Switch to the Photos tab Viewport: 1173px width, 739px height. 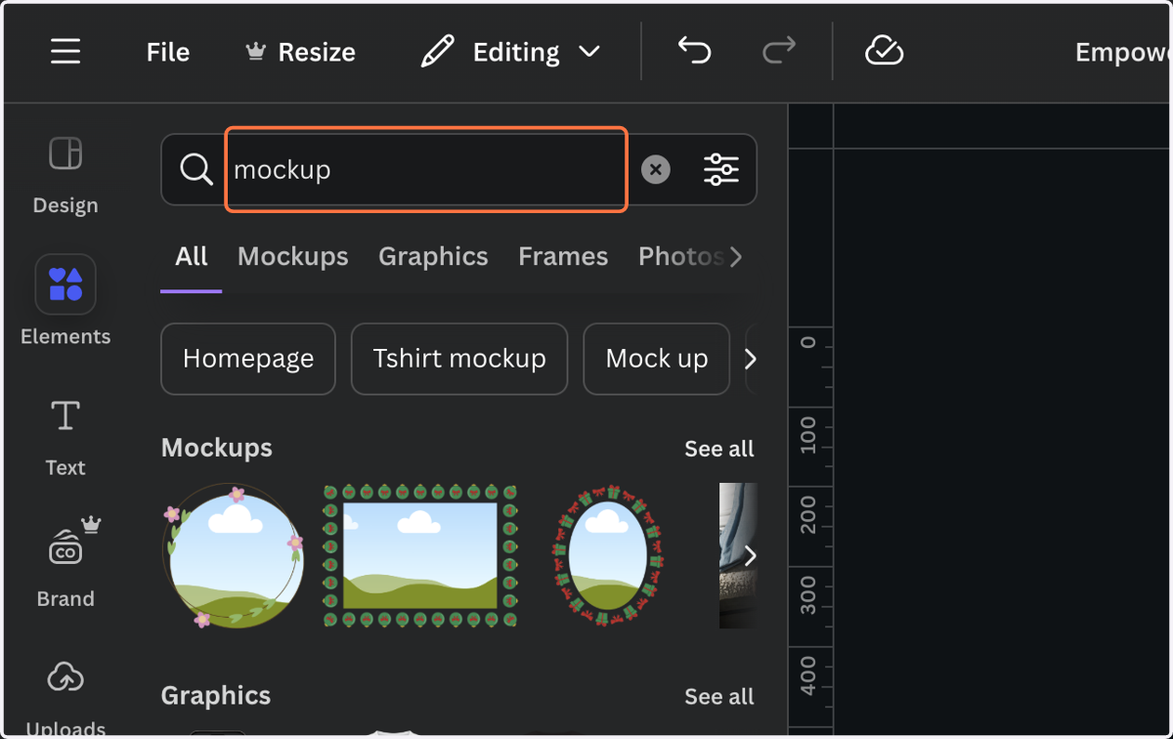pyautogui.click(x=680, y=256)
